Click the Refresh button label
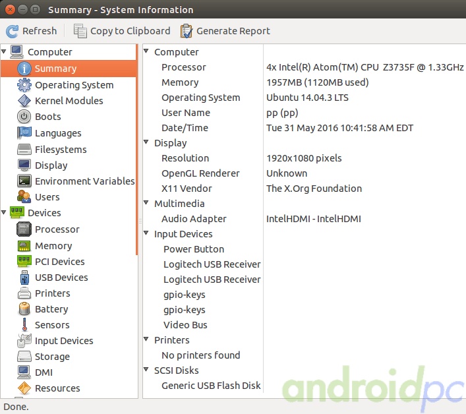Viewport: 466px width, 414px height. (x=40, y=31)
